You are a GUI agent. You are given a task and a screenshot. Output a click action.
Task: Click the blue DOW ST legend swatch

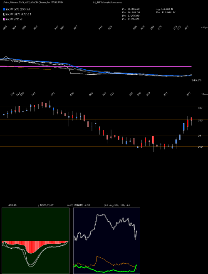[x=4, y=9]
